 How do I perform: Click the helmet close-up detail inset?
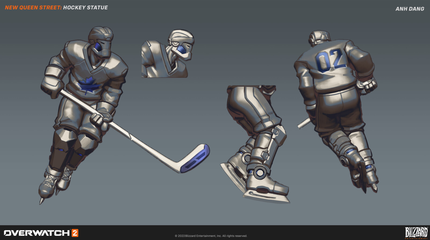click(x=168, y=54)
